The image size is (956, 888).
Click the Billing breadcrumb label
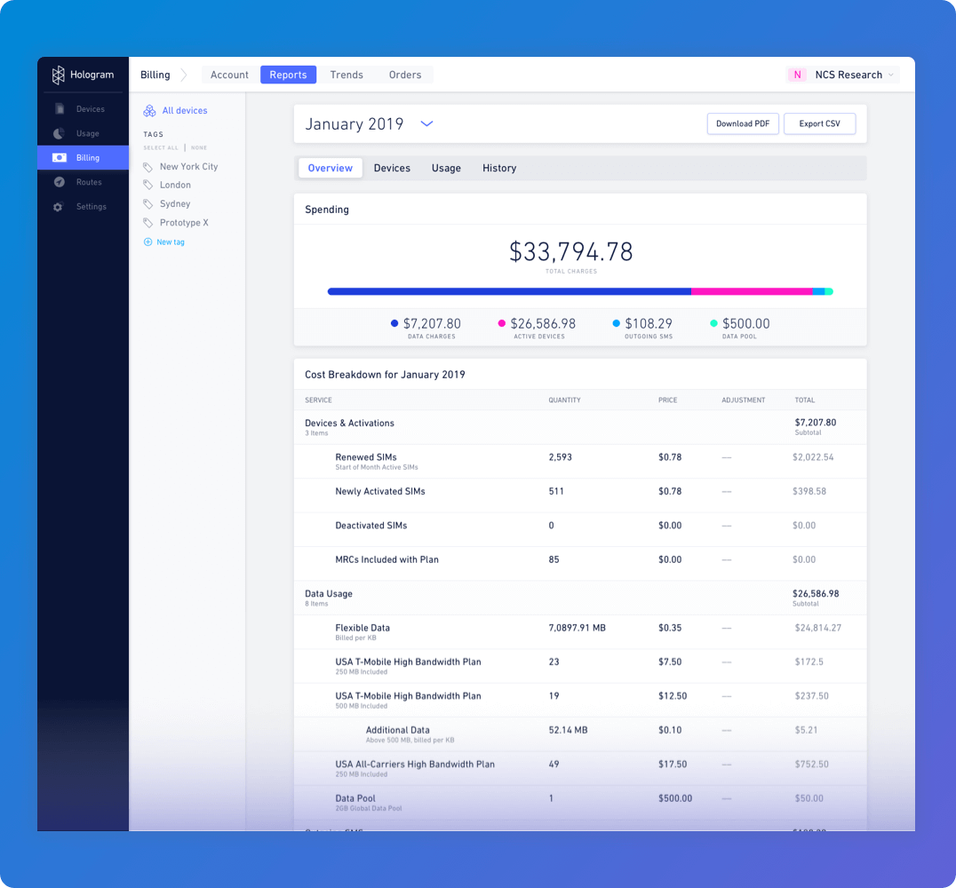tap(155, 75)
